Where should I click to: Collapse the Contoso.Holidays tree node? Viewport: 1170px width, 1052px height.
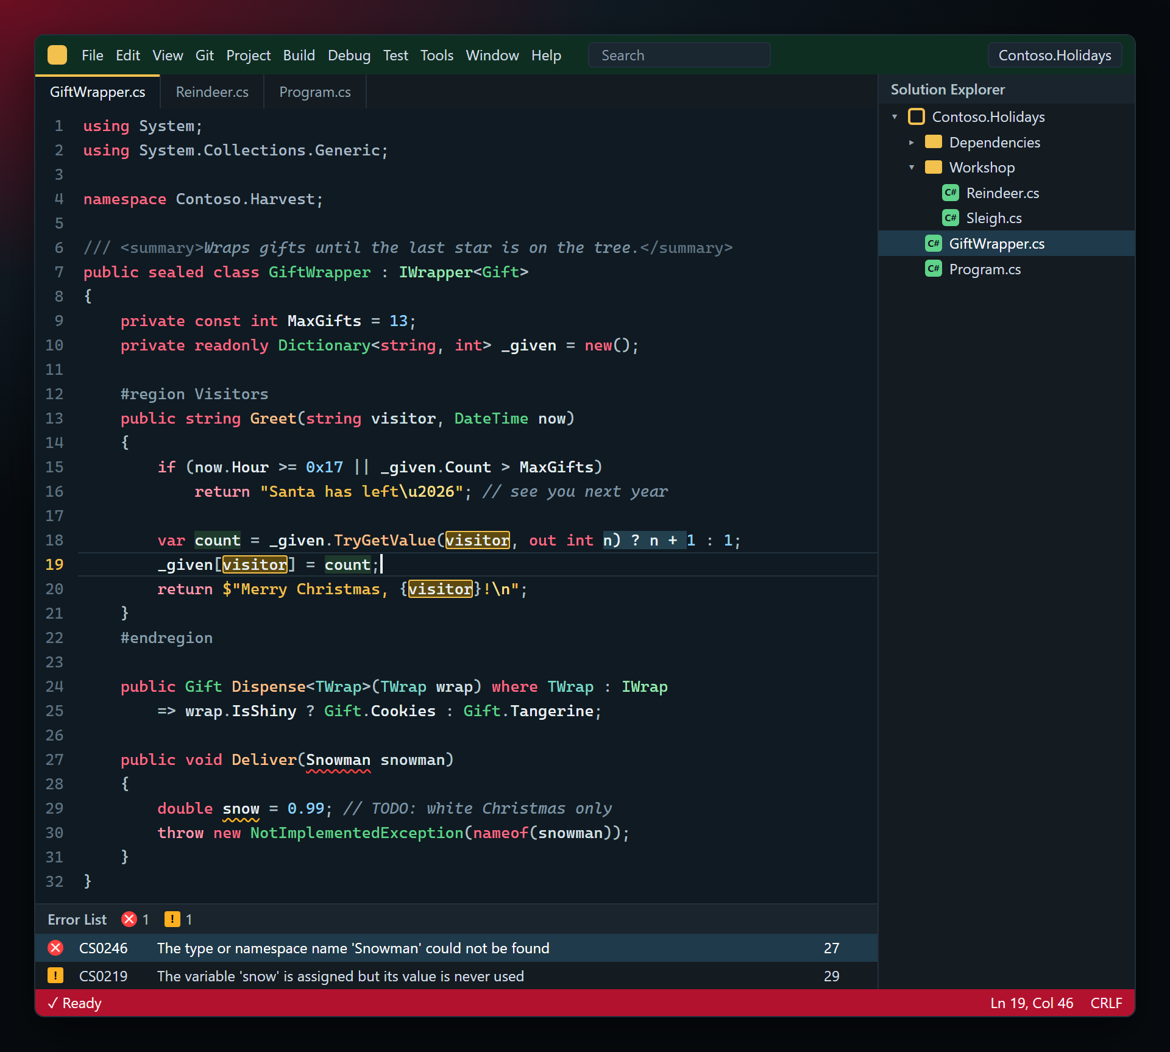(x=895, y=116)
